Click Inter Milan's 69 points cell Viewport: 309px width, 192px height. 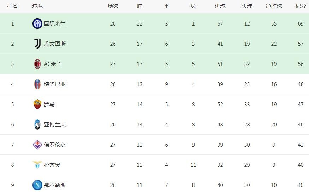click(301, 24)
